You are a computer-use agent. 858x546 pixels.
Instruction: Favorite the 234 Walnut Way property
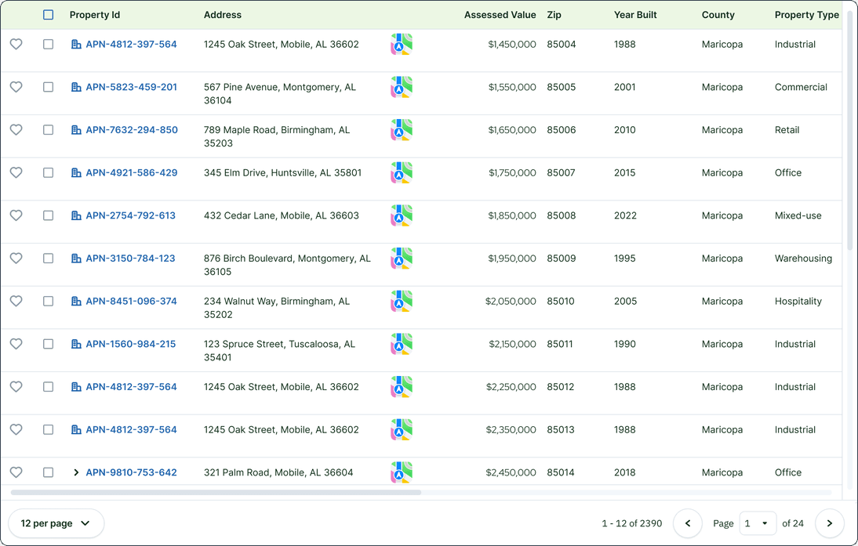click(x=16, y=302)
